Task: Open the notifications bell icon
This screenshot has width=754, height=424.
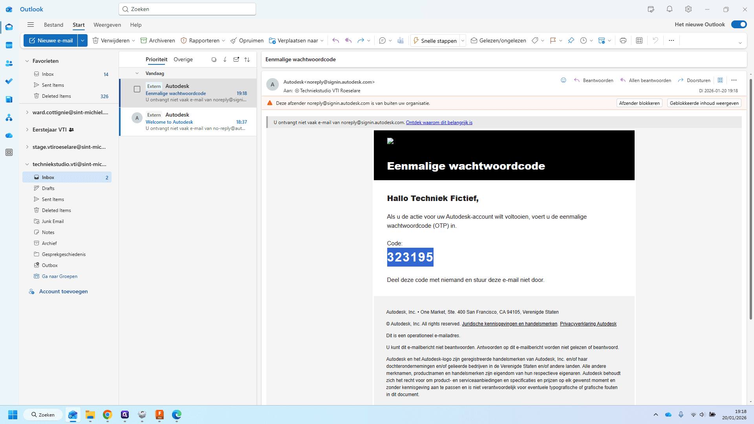Action: click(x=670, y=9)
